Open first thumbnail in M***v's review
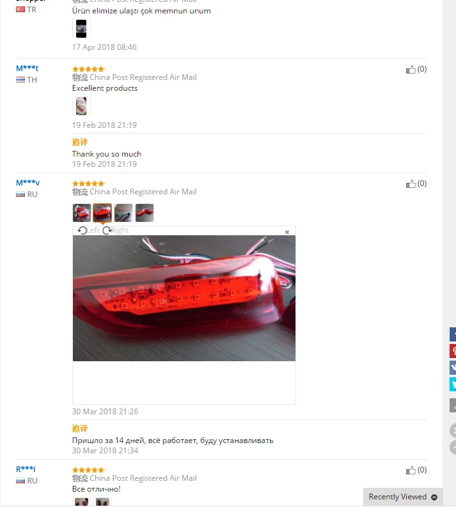The height and width of the screenshot is (507, 456). pyautogui.click(x=81, y=213)
